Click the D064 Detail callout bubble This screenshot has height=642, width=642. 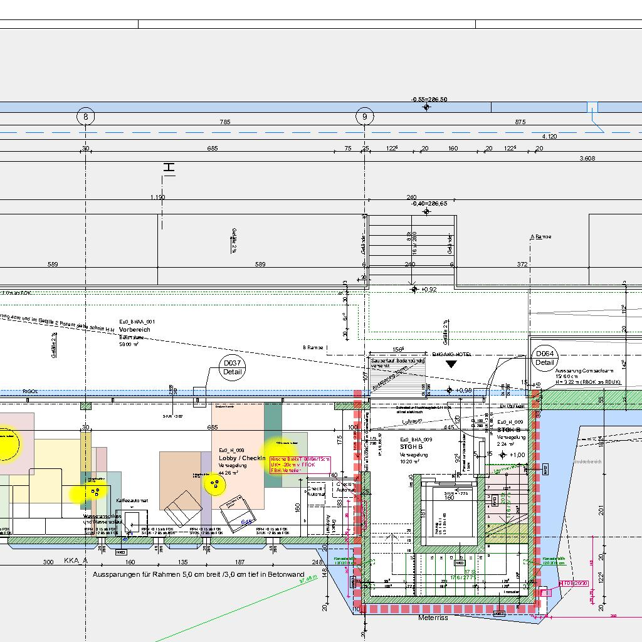tap(545, 358)
